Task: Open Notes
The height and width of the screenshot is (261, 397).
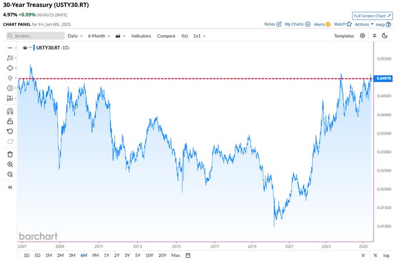Action: (273, 24)
